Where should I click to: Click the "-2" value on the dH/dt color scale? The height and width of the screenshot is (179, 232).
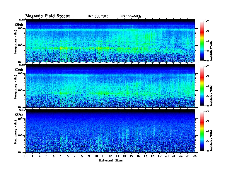tap(207, 21)
